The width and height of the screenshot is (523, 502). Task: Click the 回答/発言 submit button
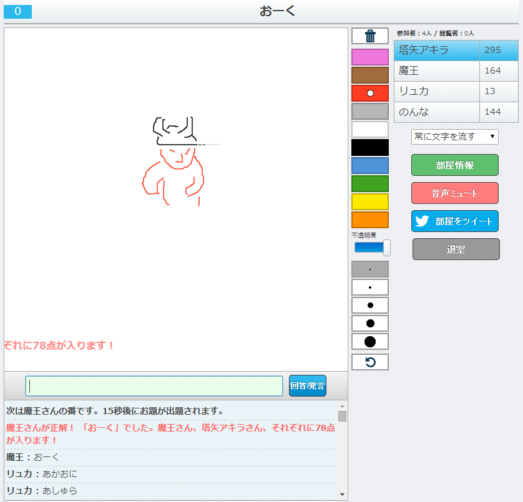[308, 385]
